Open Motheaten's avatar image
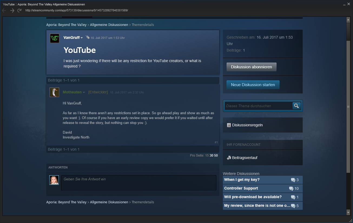Image resolution: width=353 pixels, height=223 pixels. point(54,92)
